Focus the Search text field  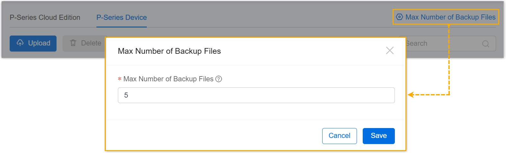click(443, 44)
